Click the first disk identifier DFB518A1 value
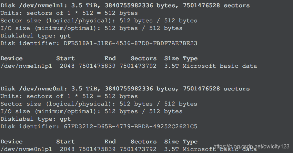The image size is (293, 153). [x=130, y=43]
